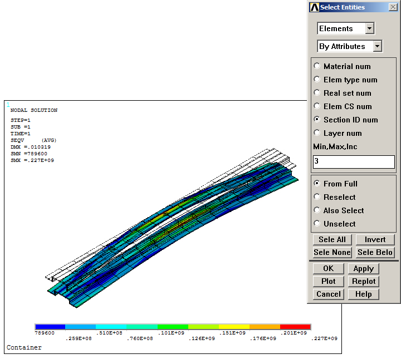
Task: Enable the Reselect selection mode
Action: 317,197
